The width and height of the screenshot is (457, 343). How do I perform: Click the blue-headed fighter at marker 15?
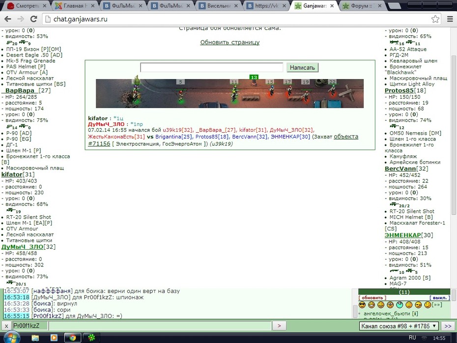[x=271, y=91]
